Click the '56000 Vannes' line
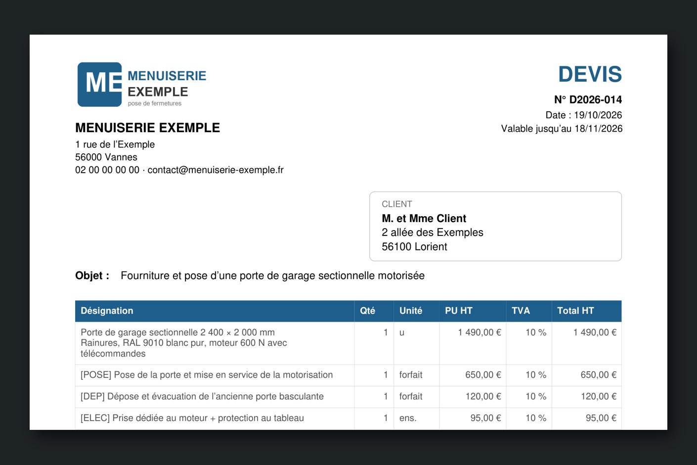 tap(106, 157)
